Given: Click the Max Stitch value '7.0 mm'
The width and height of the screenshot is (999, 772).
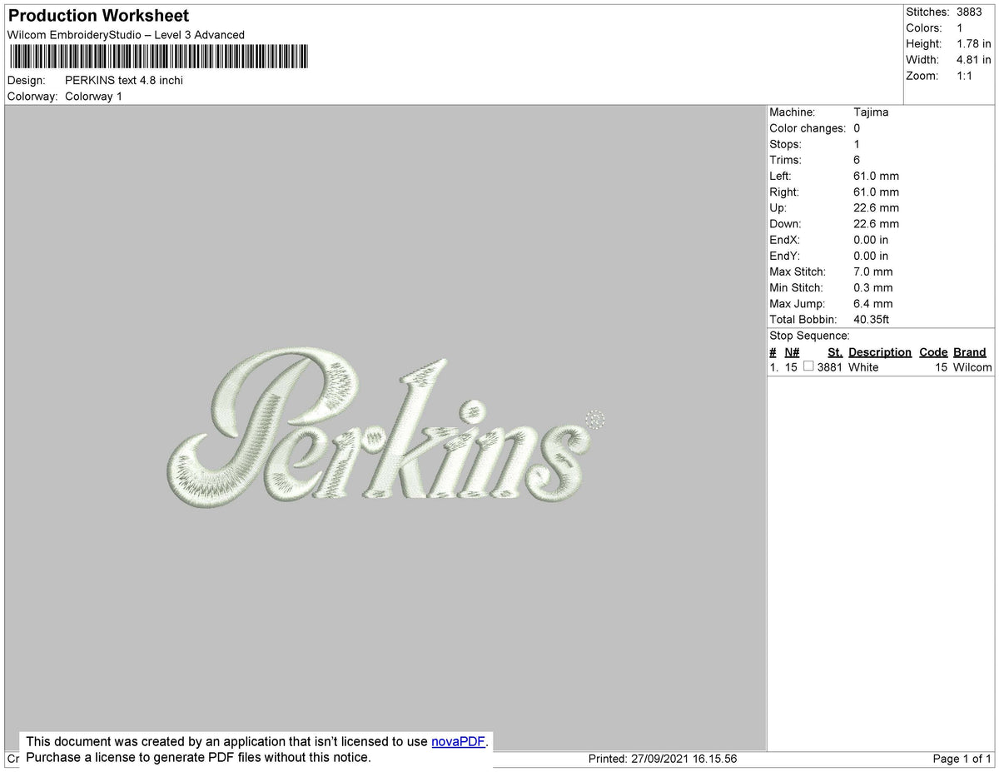Looking at the screenshot, I should click(872, 271).
